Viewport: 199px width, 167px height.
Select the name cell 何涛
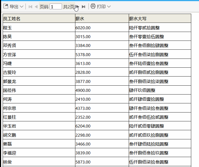click(39, 99)
